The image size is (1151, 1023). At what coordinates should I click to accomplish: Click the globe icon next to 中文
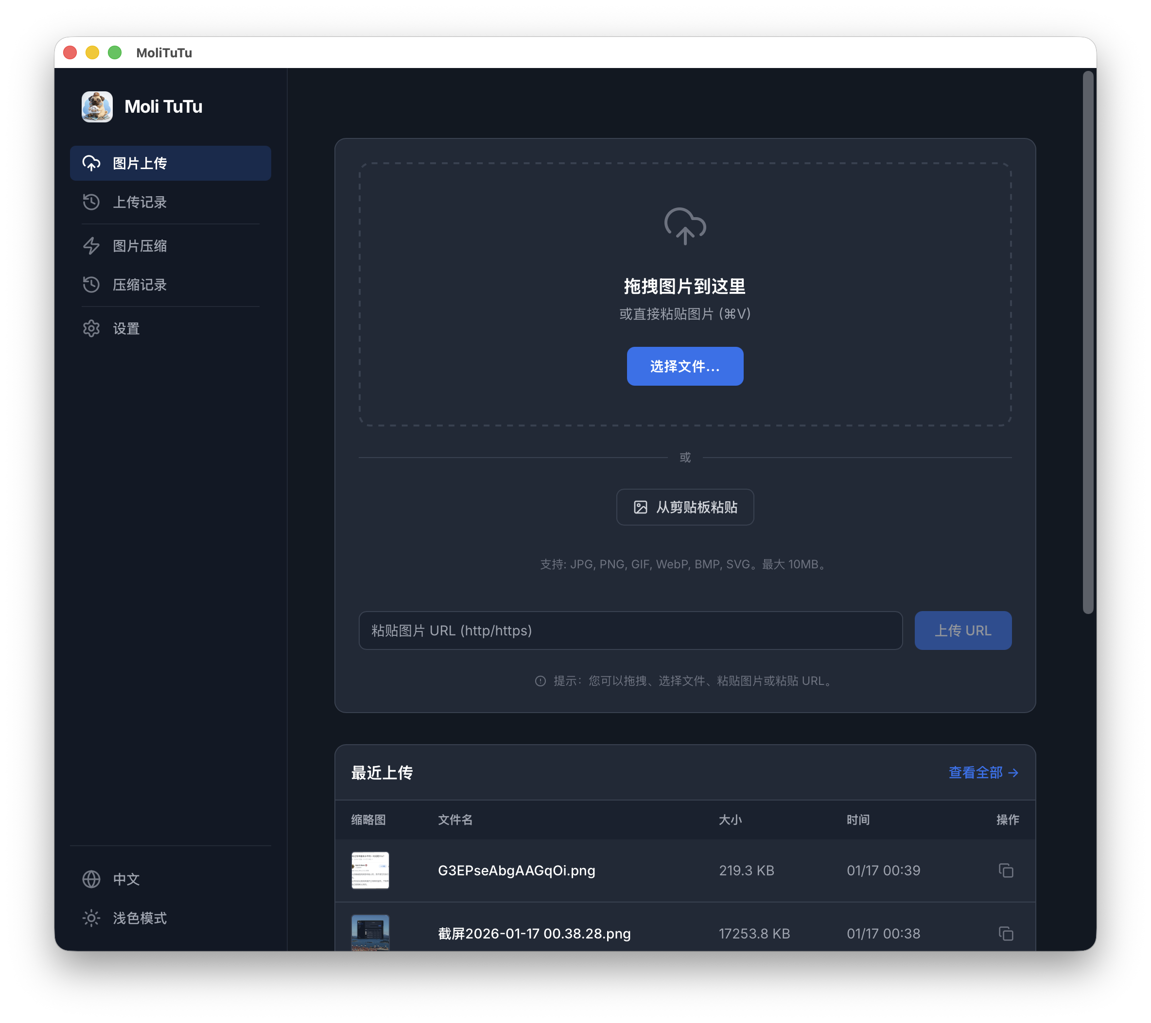coord(91,879)
